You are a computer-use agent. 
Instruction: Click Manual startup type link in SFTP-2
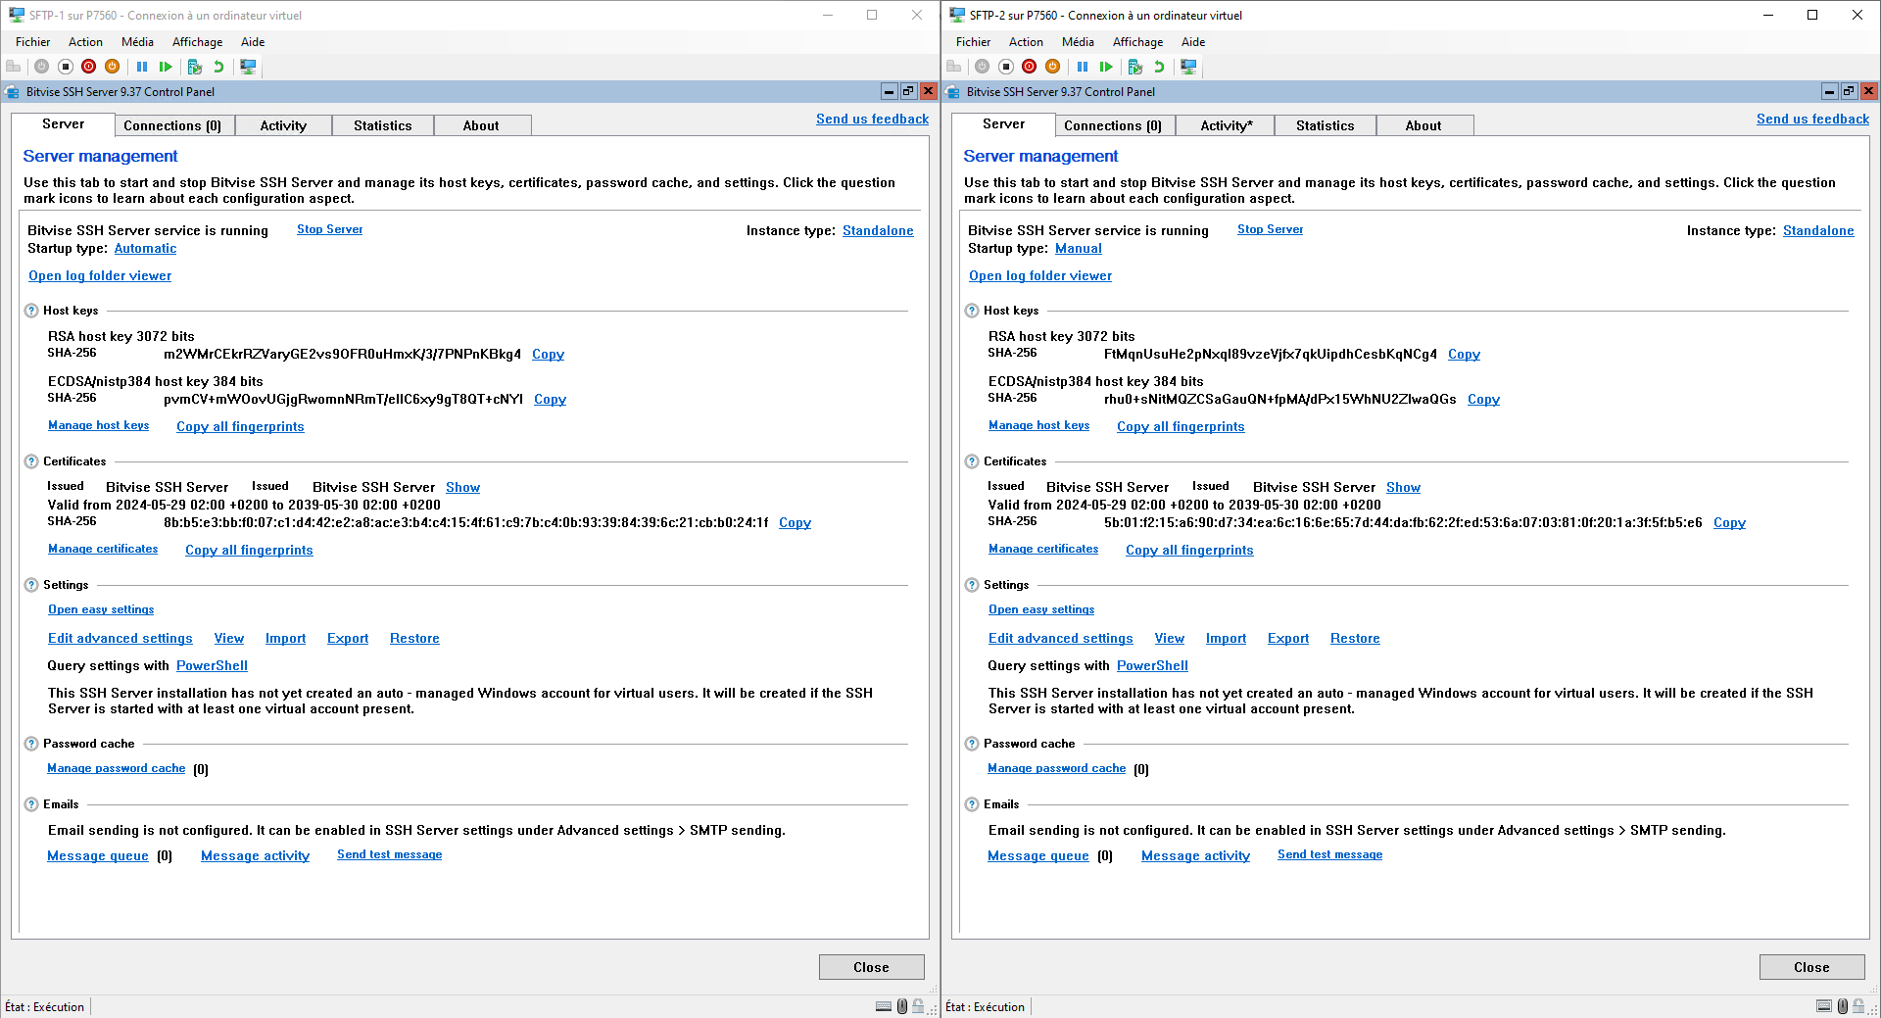pyautogui.click(x=1078, y=249)
